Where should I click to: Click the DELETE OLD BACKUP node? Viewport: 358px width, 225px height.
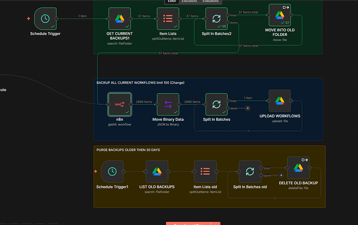coord(298,167)
